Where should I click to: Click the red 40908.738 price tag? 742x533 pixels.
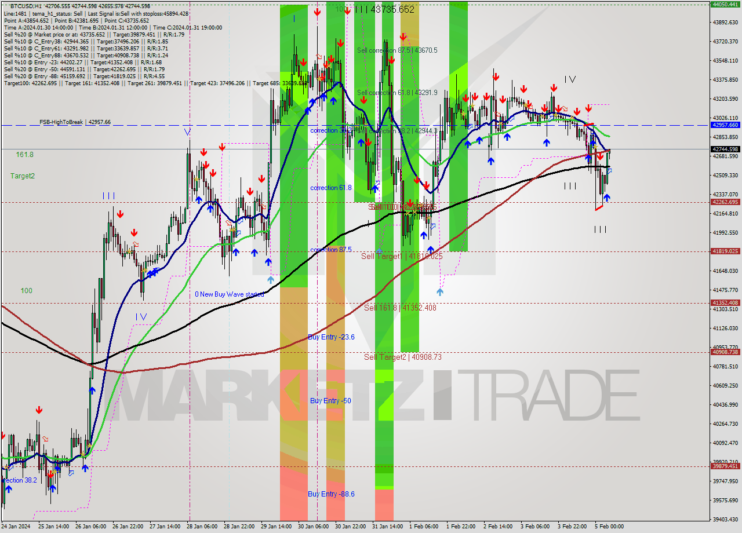[x=725, y=352]
